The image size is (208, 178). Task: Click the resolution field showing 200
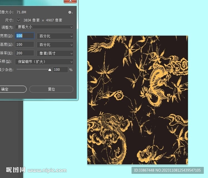click(x=24, y=53)
